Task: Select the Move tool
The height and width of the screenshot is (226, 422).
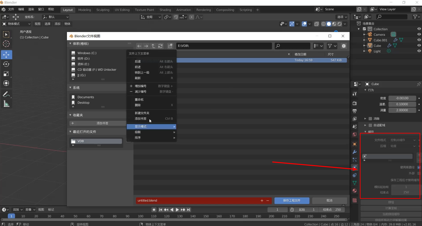Action: (x=6, y=55)
